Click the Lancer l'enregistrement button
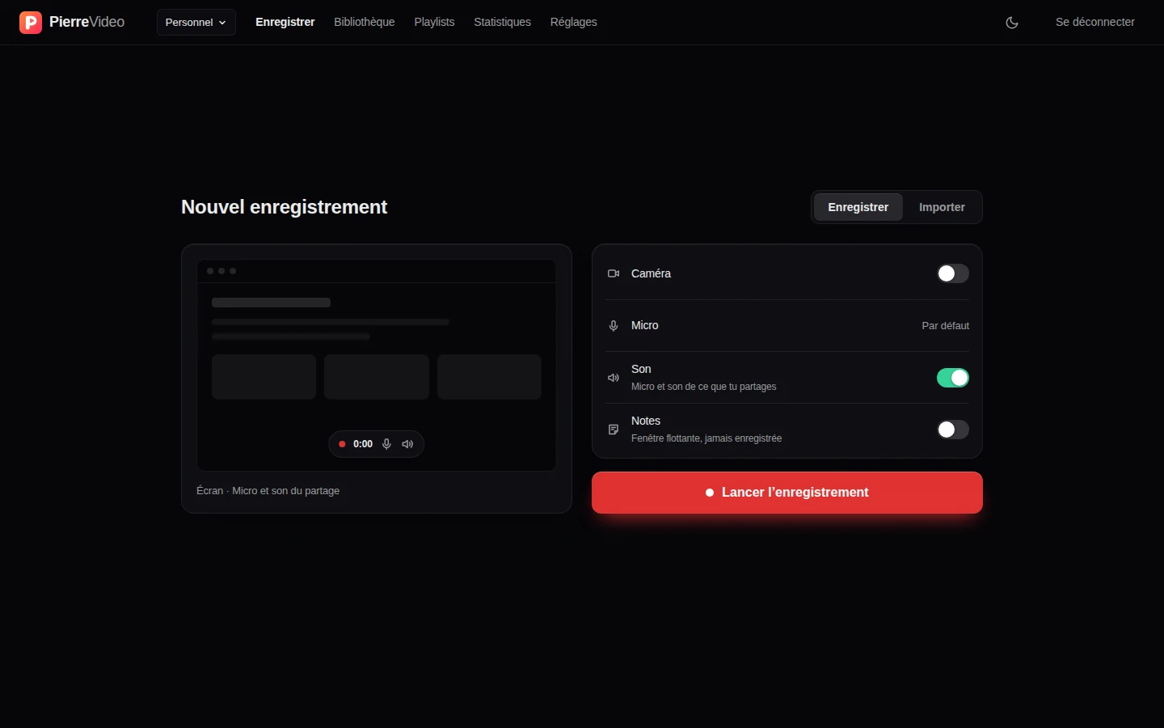 [x=787, y=493]
